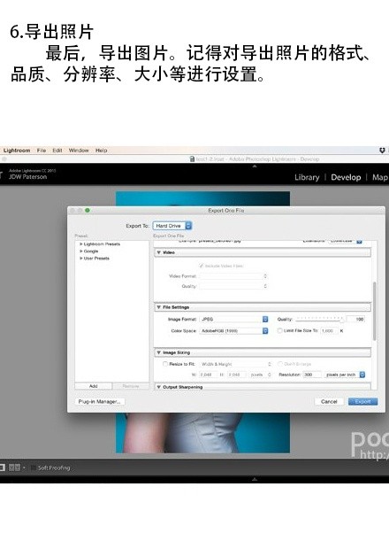Click the H height input field
Viewport: 389px width, 541px height.
click(236, 375)
